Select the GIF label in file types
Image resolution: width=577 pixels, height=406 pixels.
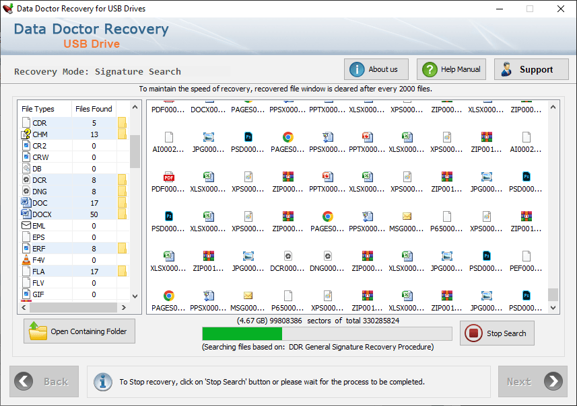tap(38, 294)
